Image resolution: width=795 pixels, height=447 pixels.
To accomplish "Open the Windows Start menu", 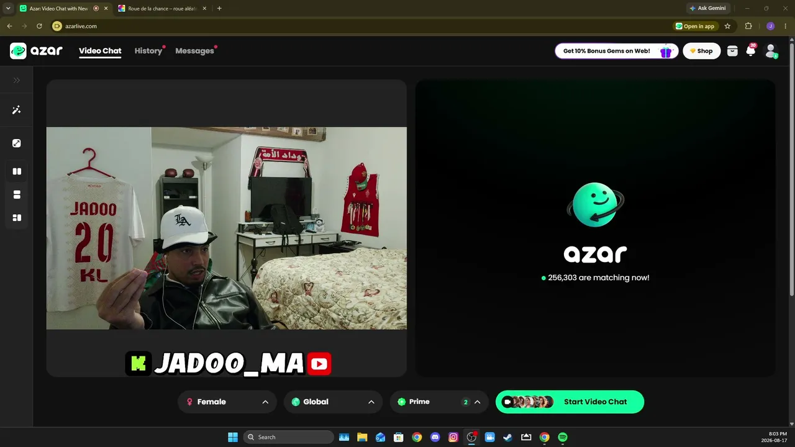I will click(x=233, y=437).
